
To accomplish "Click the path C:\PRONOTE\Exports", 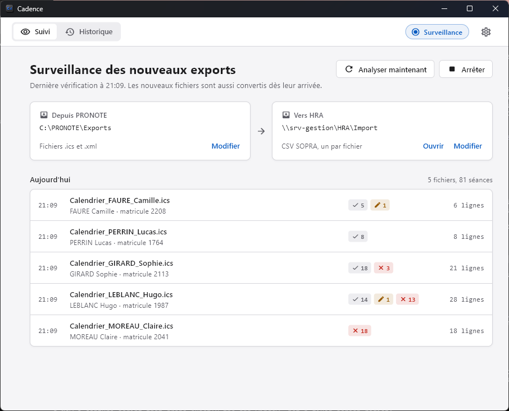I will [x=75, y=128].
